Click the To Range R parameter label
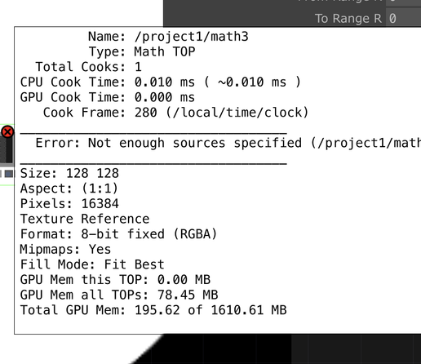The image size is (421, 364). (x=348, y=19)
